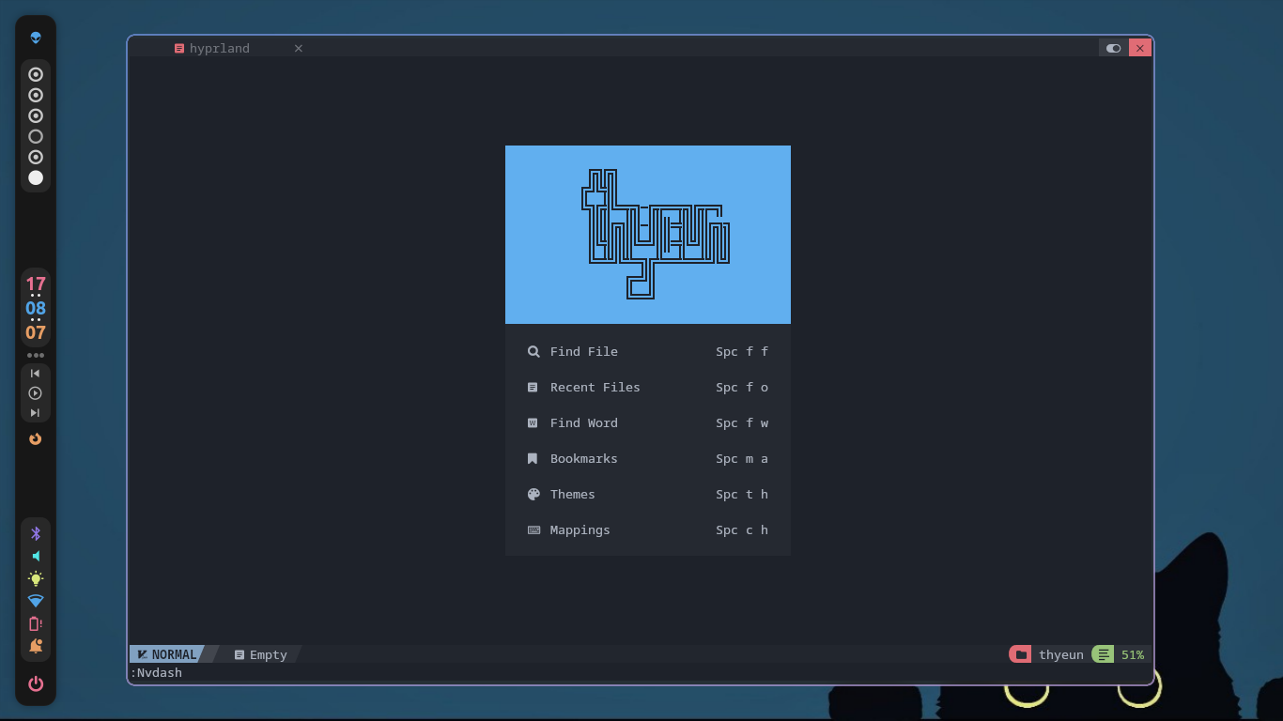Click the :Nvdash command line
This screenshot has height=721, width=1283.
[x=156, y=672]
